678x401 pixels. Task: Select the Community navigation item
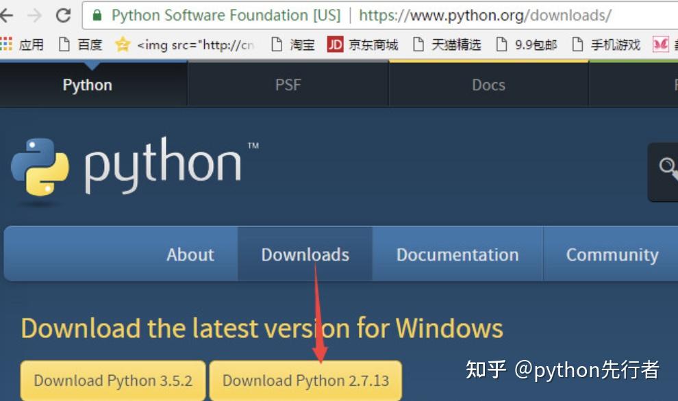point(612,254)
